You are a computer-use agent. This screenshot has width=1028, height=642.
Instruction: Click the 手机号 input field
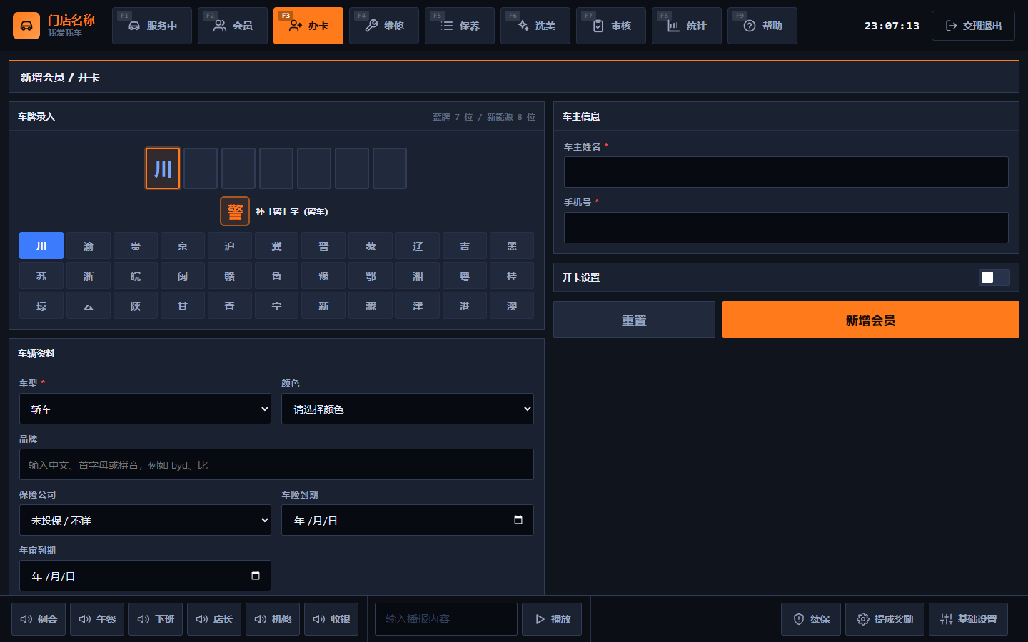(x=786, y=228)
